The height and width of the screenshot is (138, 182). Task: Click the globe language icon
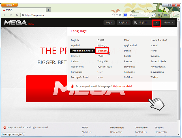(x=136, y=22)
